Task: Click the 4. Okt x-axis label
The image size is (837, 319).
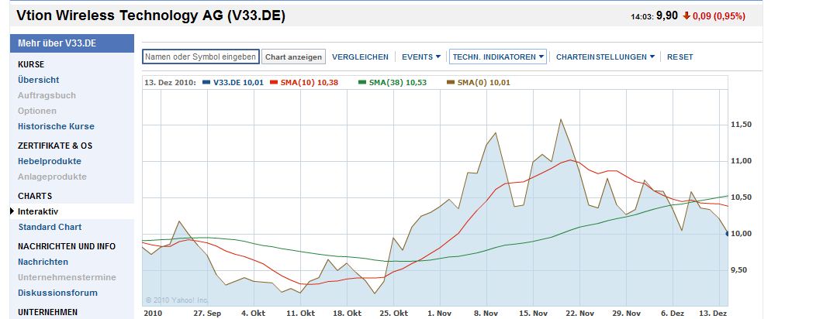Action: click(254, 313)
